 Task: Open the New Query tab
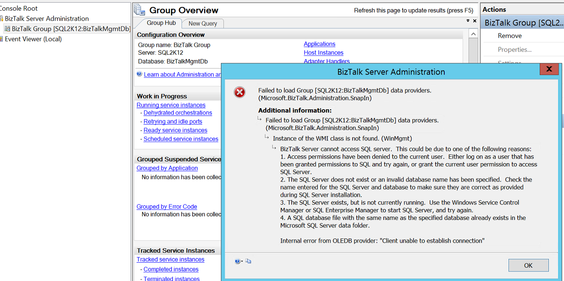203,23
